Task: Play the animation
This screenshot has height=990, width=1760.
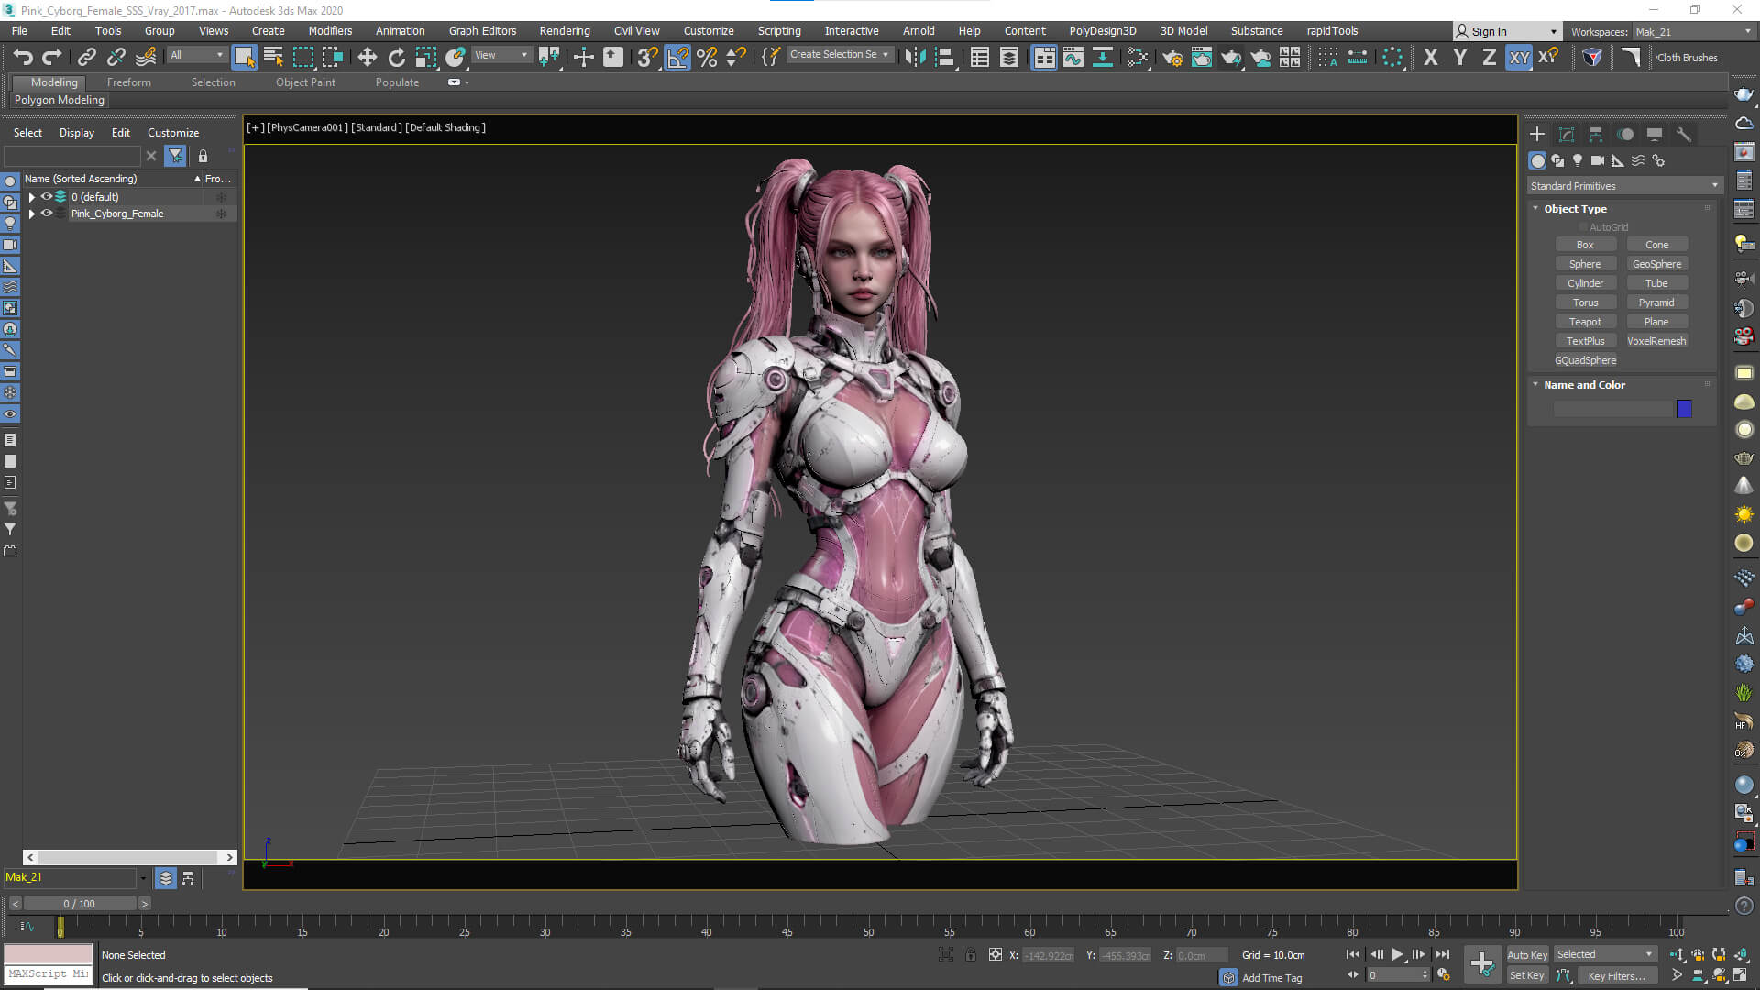Action: point(1397,954)
